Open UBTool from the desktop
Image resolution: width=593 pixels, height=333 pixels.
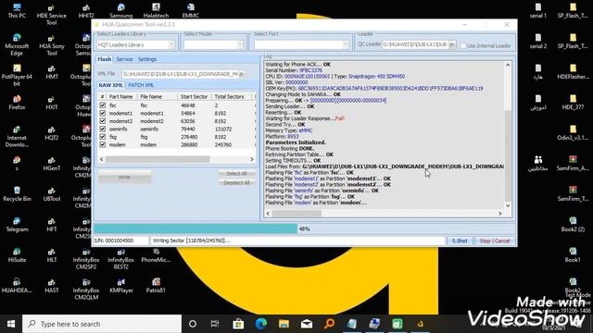pyautogui.click(x=52, y=194)
